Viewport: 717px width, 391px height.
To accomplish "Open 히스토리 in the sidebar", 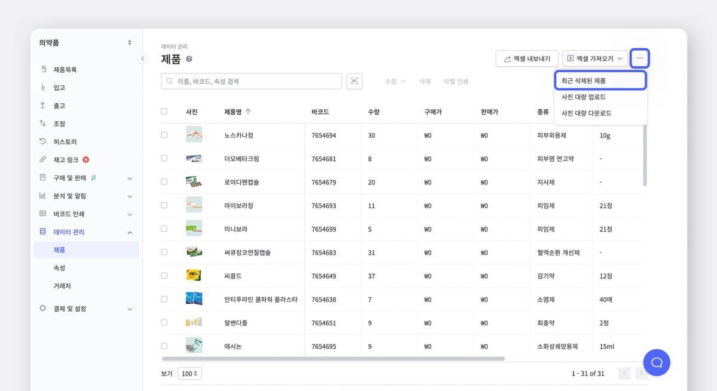I will tap(65, 141).
